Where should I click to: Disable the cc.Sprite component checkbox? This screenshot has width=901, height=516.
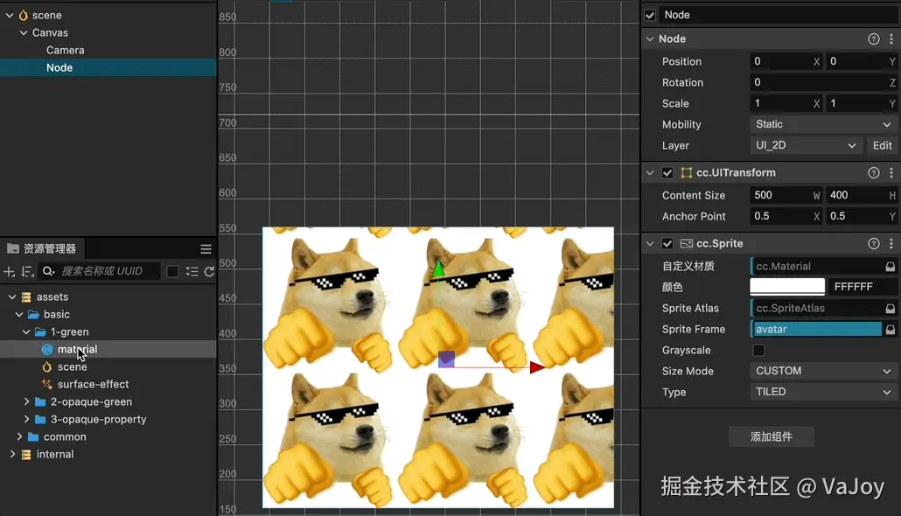pyautogui.click(x=667, y=244)
